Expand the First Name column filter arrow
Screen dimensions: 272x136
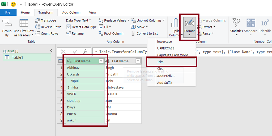click(x=101, y=61)
